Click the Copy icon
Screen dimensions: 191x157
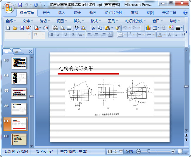click(x=100, y=28)
